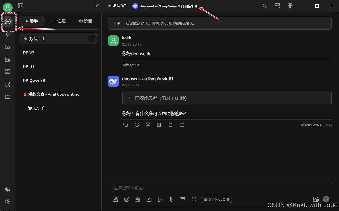Toggle narrow chat width icon in header
Image resolution: width=339 pixels, height=211 pixels.
click(277, 6)
